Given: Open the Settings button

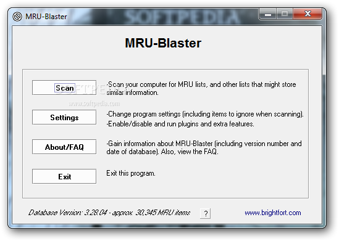Looking at the screenshot, I should 64,117.
